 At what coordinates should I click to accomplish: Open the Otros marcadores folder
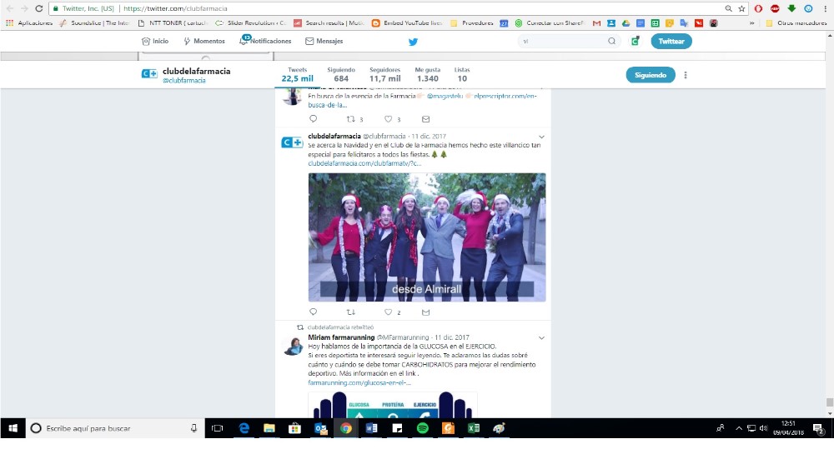point(796,23)
